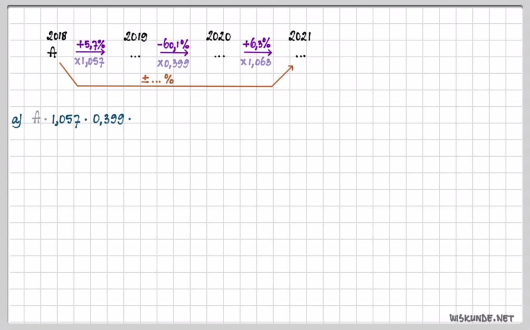530x330 pixels.
Task: Click the x1,057 growth factor
Action: 89,62
